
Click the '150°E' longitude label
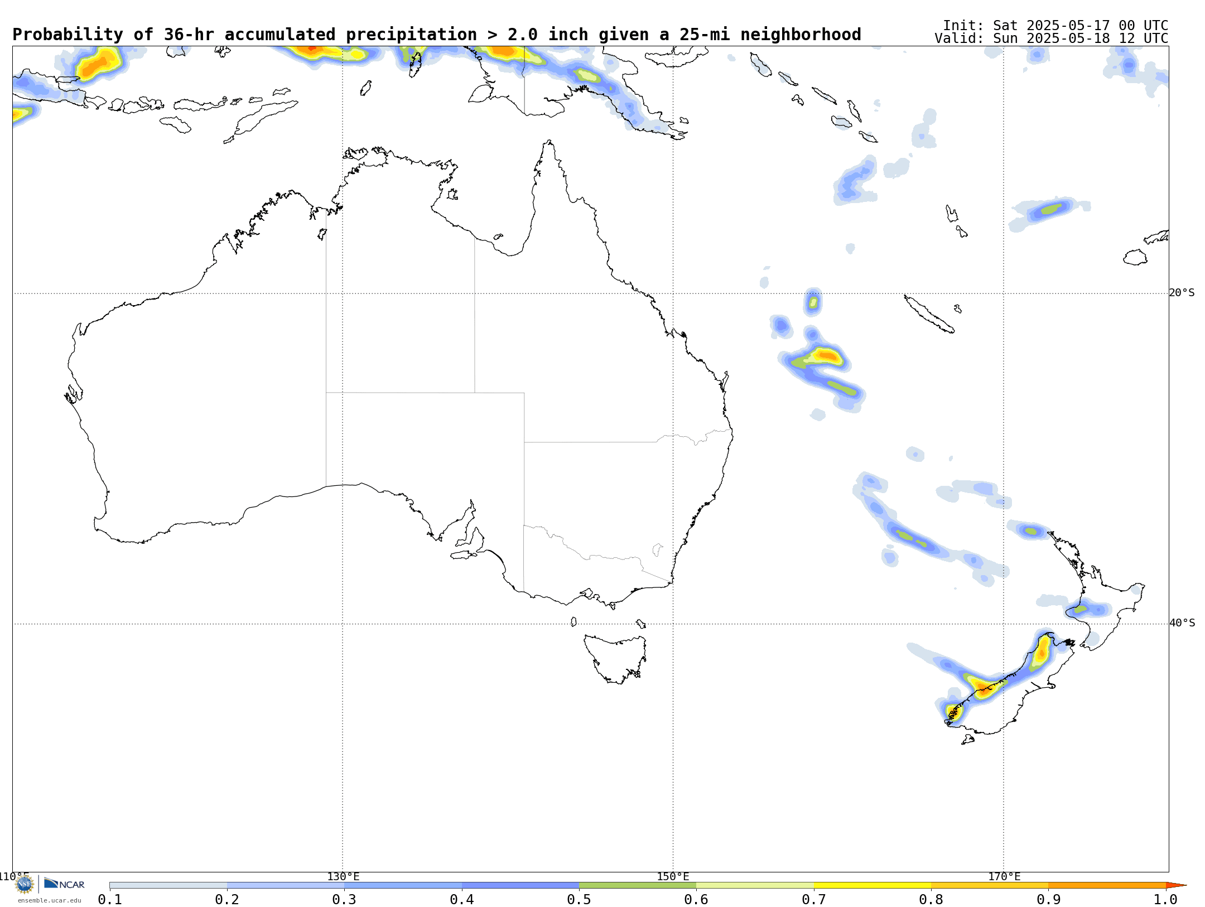pos(673,876)
